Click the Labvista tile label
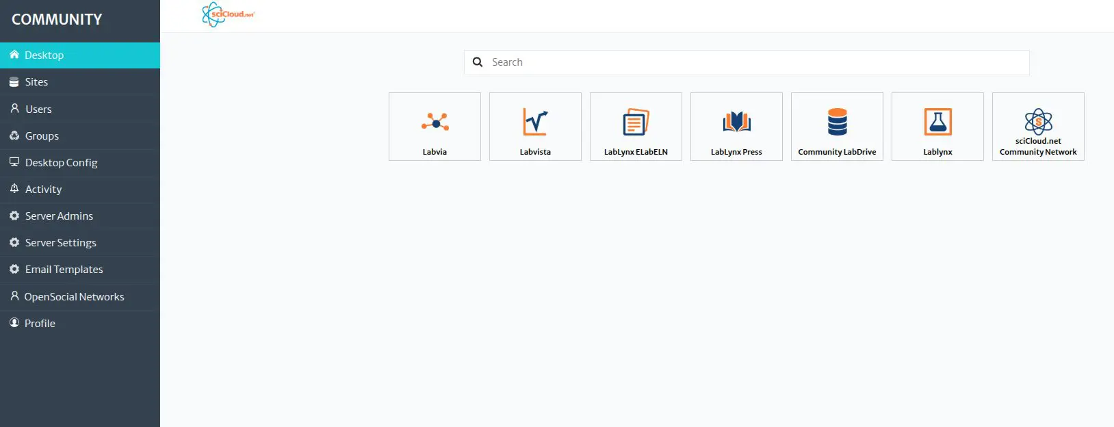Screen dimensions: 1114x427 coord(535,152)
